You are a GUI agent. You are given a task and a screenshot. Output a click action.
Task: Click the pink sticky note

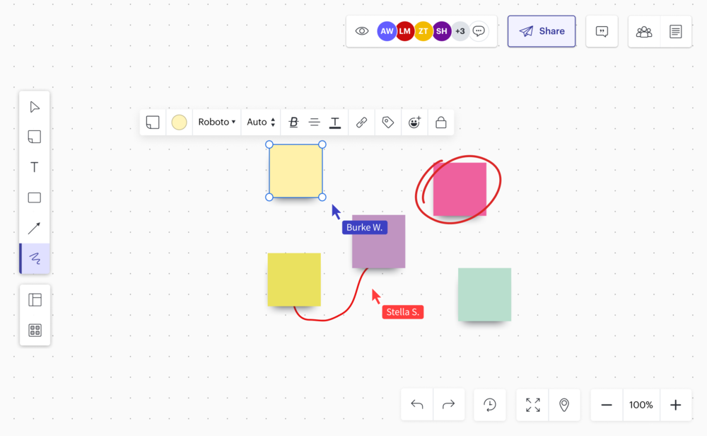point(460,189)
